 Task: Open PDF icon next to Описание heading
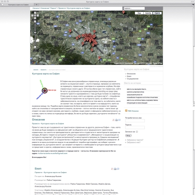pyautogui.click(x=114, y=120)
